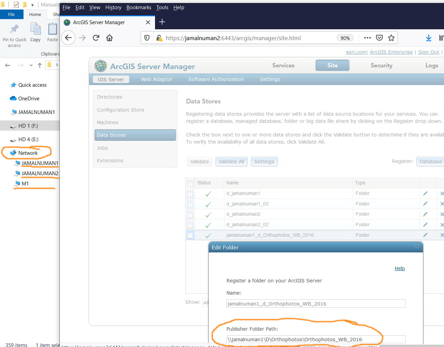Image resolution: width=444 pixels, height=347 pixels.
Task: Edit the d_jamalnuman2 data store
Action: point(425,214)
